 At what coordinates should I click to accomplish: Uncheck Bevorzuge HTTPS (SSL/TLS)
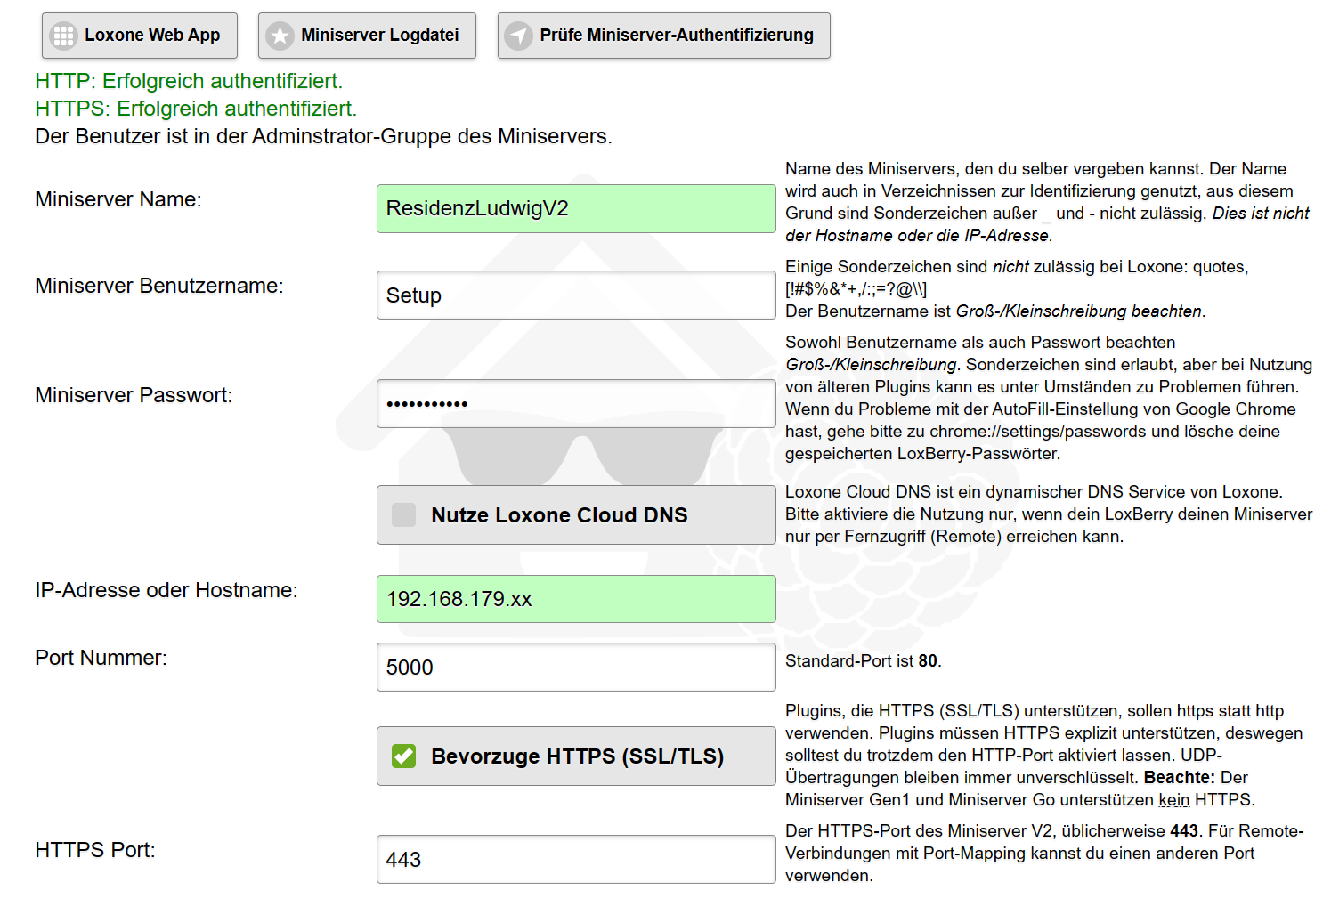(x=404, y=756)
